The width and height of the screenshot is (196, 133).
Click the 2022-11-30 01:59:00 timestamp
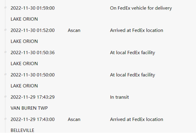tap(33, 8)
